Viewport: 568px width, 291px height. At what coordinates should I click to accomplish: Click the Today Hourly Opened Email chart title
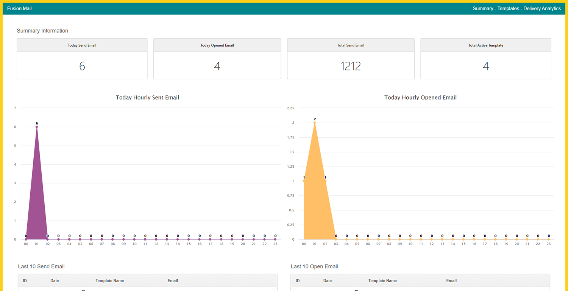click(x=420, y=98)
